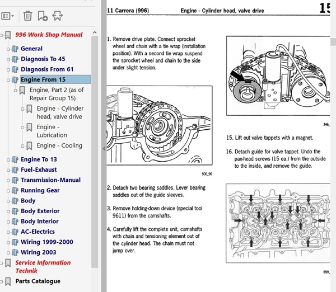This screenshot has height=292, width=336.
Task: Collapse the Engine From 15 node
Action: pos(8,80)
